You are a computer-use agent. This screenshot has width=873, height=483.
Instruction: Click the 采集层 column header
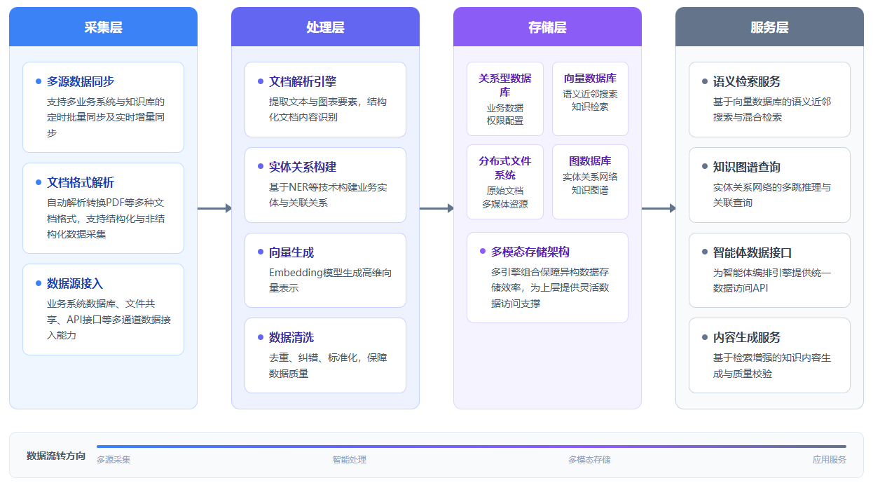[103, 27]
